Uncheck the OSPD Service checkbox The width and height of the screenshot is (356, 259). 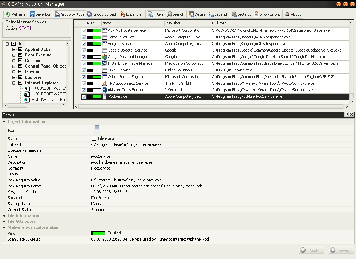pos(83,70)
